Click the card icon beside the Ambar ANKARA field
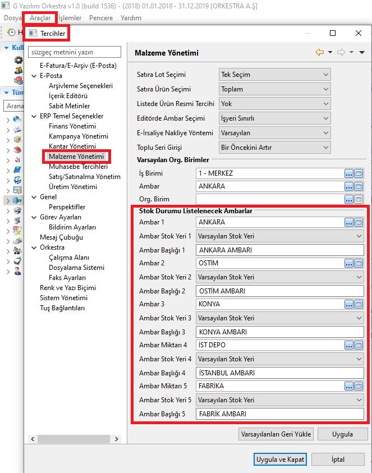The width and height of the screenshot is (372, 473). (359, 186)
